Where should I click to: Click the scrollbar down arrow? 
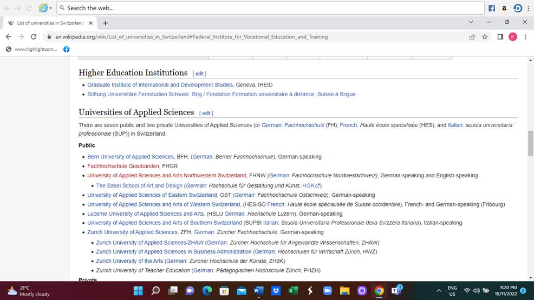(530, 278)
